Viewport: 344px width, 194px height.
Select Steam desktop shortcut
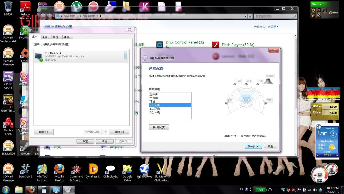(25, 148)
